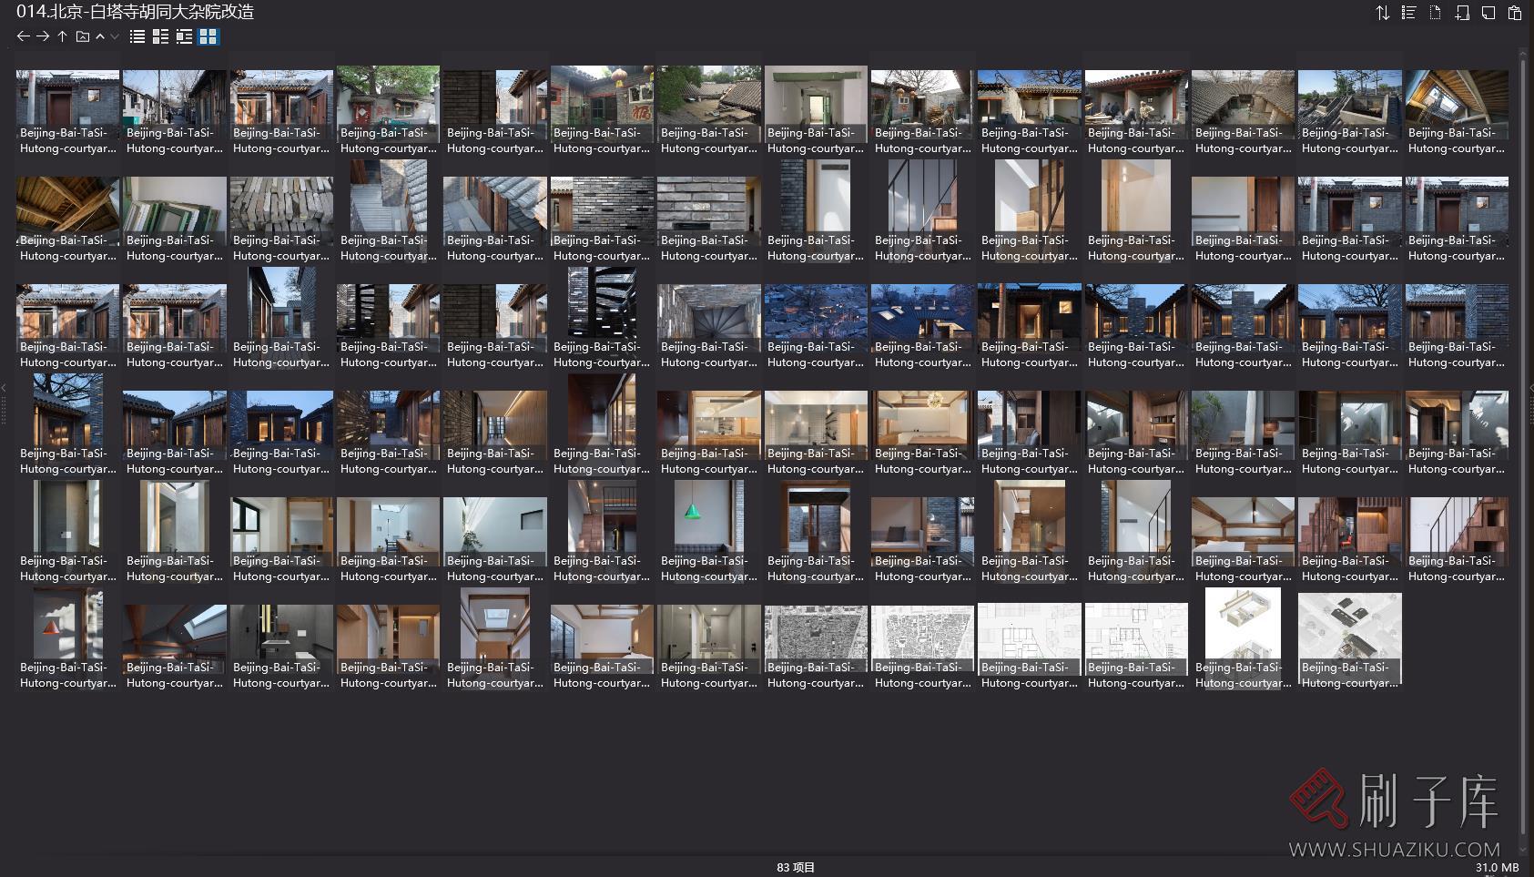Click the vertical scrollbar on the right

coord(1523,446)
